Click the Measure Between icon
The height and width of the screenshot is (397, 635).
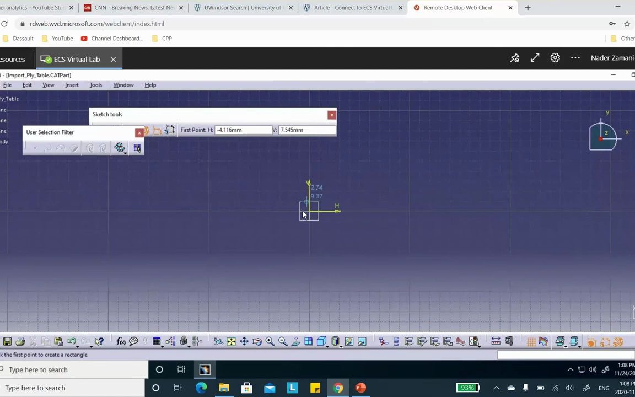click(x=496, y=341)
